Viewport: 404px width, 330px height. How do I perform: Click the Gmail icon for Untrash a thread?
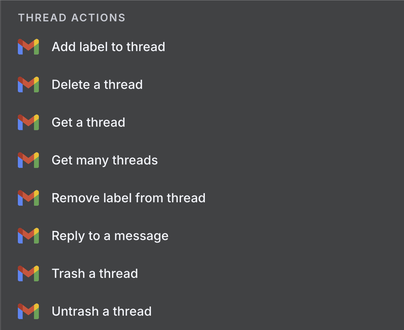point(28,311)
